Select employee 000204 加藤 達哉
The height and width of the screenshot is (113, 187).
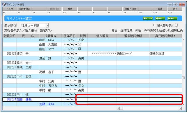click(x=92, y=99)
